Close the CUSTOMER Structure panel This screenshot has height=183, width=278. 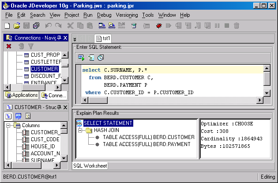pyautogui.click(x=65, y=107)
